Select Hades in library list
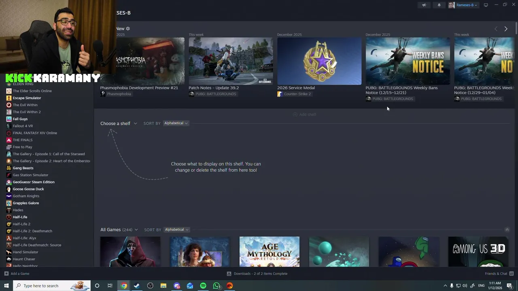The height and width of the screenshot is (291, 518). tap(18, 210)
